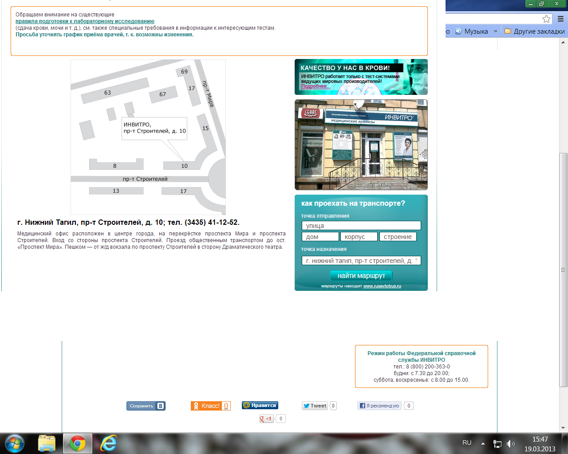Image resolution: width=568 pixels, height=454 pixels.
Task: Click the Odnoklassniki Класс button
Action: (206, 406)
